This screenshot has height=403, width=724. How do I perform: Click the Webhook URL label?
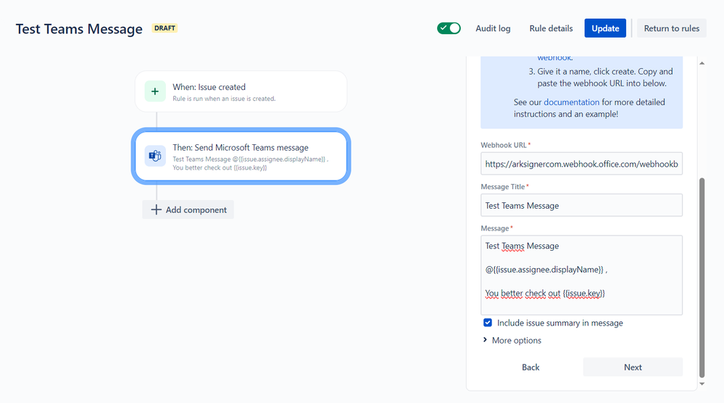click(x=504, y=145)
